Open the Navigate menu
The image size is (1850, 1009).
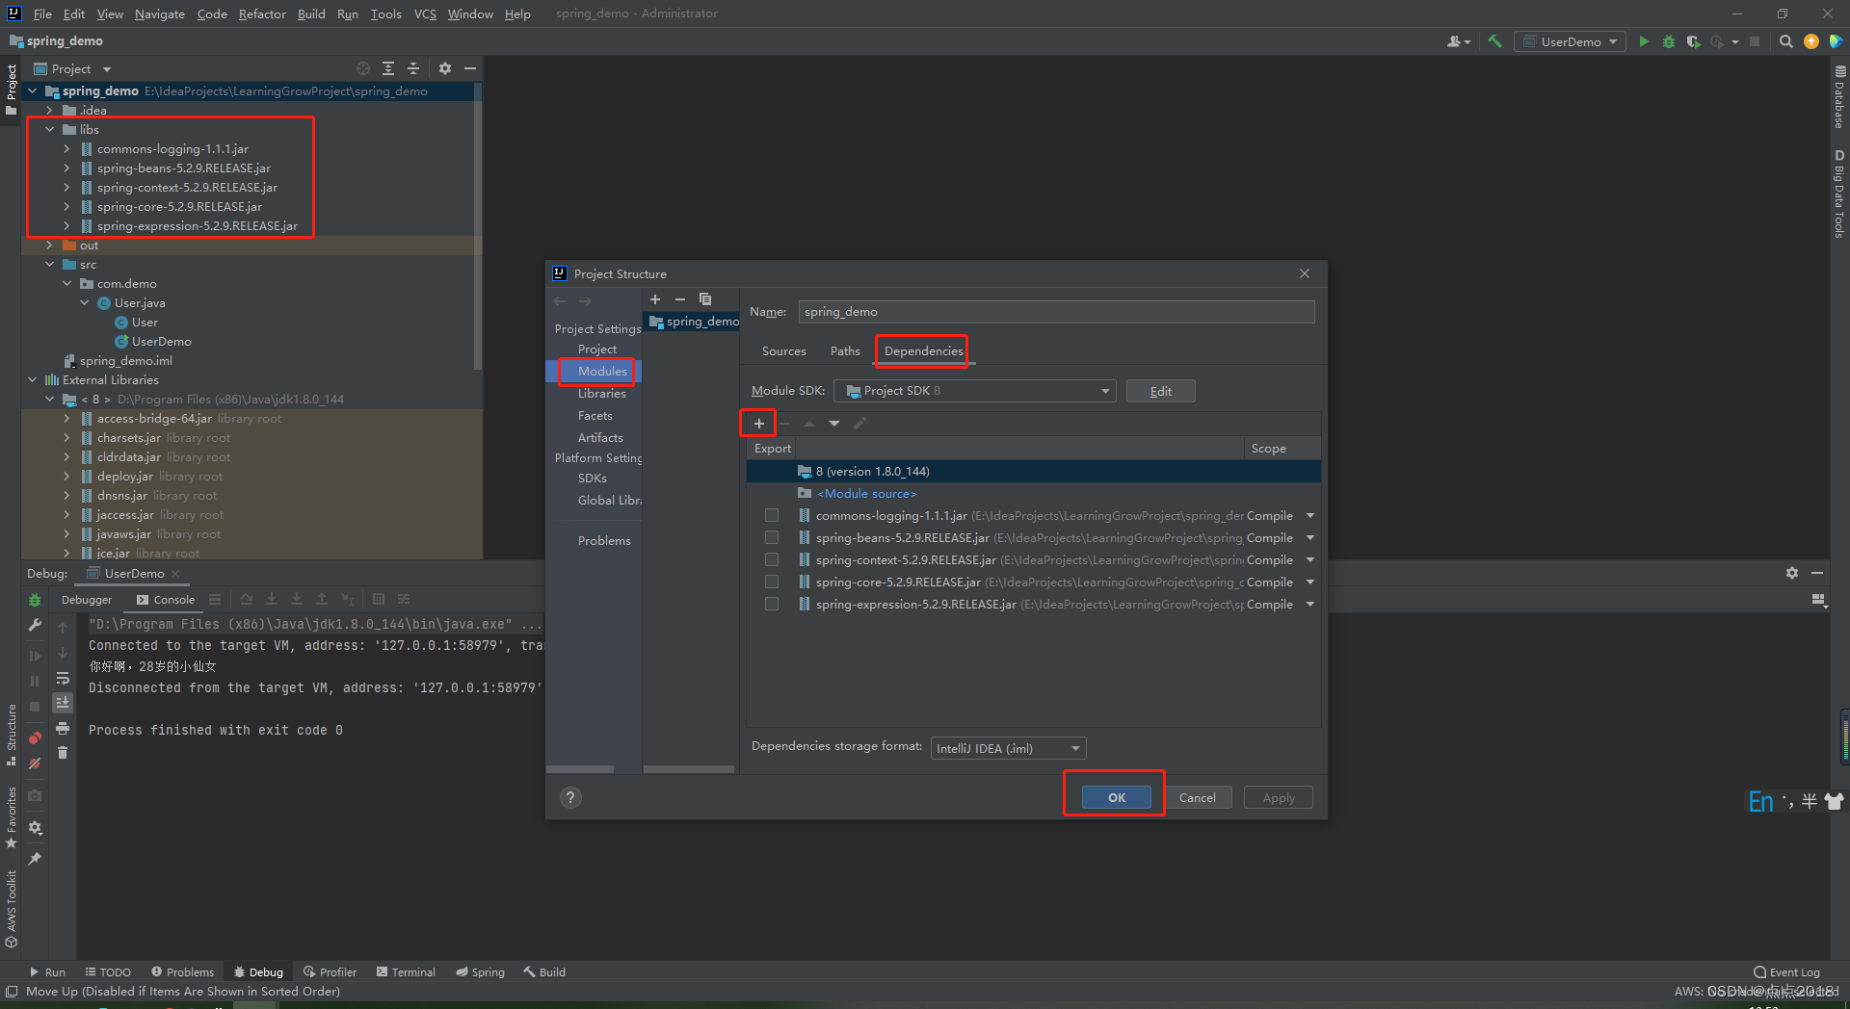tap(160, 13)
